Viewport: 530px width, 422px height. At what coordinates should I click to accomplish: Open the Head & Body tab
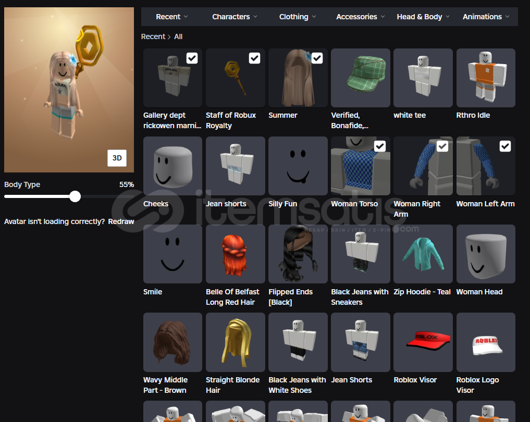point(420,17)
